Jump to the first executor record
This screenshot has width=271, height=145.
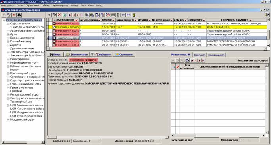point(192,60)
